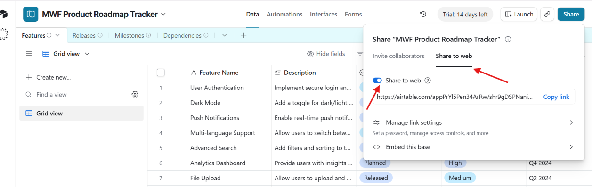The height and width of the screenshot is (187, 592).
Task: Open the Interfaces tab
Action: (324, 14)
